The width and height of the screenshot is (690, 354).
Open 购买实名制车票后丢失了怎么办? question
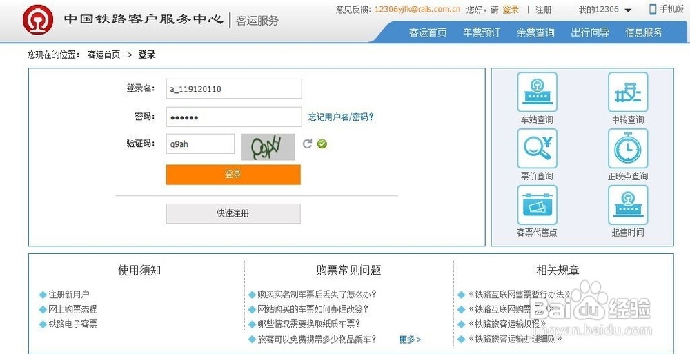tap(317, 294)
